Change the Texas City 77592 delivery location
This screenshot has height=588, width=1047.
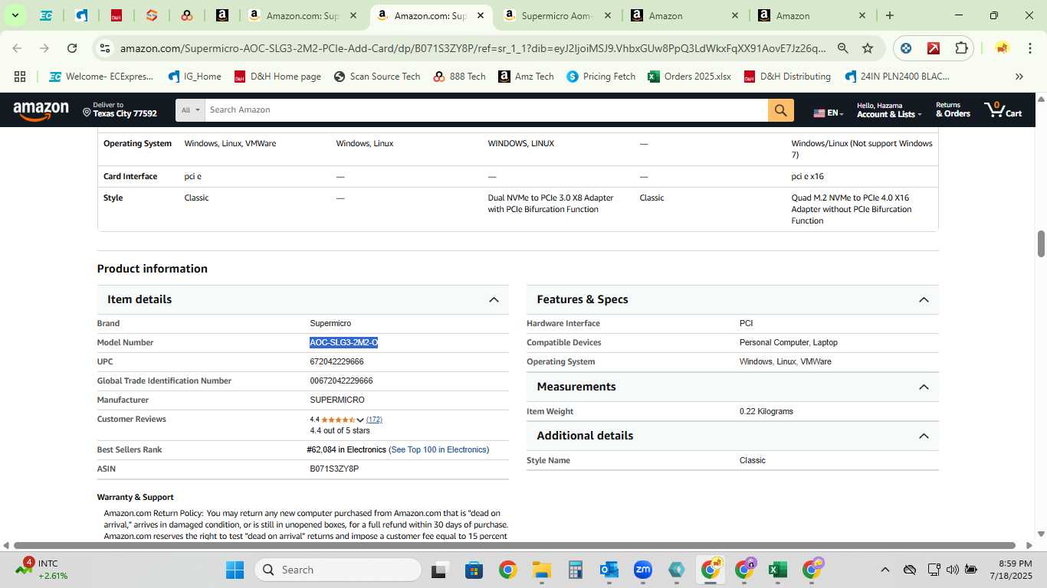tap(120, 109)
